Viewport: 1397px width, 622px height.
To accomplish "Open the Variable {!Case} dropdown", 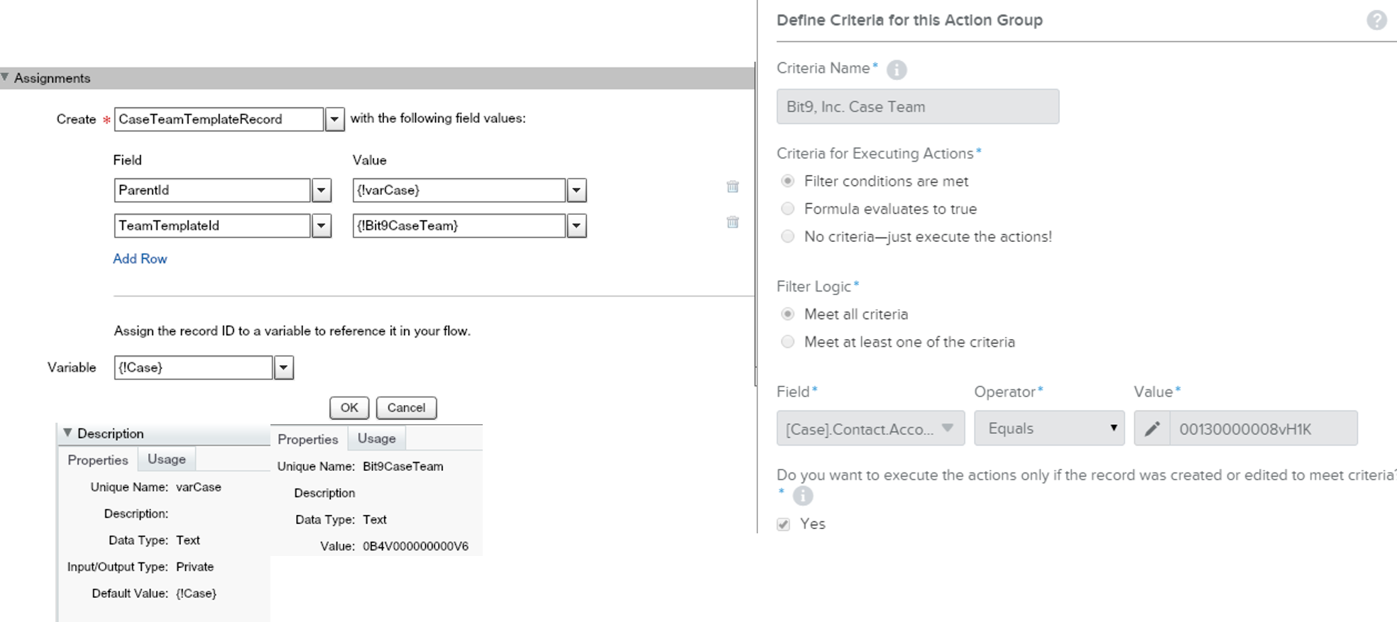I will click(285, 367).
